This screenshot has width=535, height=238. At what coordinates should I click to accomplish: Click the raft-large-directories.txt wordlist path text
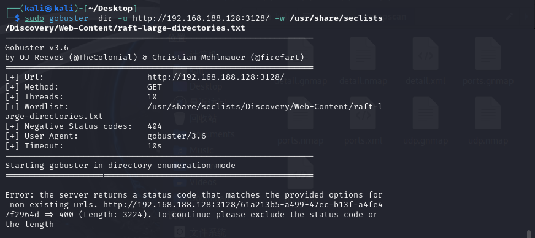[179, 28]
